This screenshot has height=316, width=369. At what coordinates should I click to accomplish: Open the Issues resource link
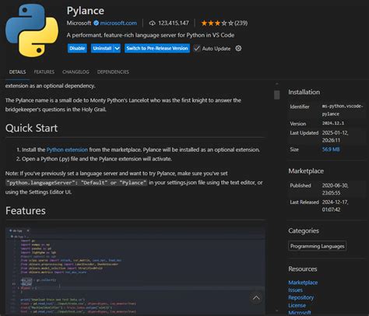(x=295, y=290)
